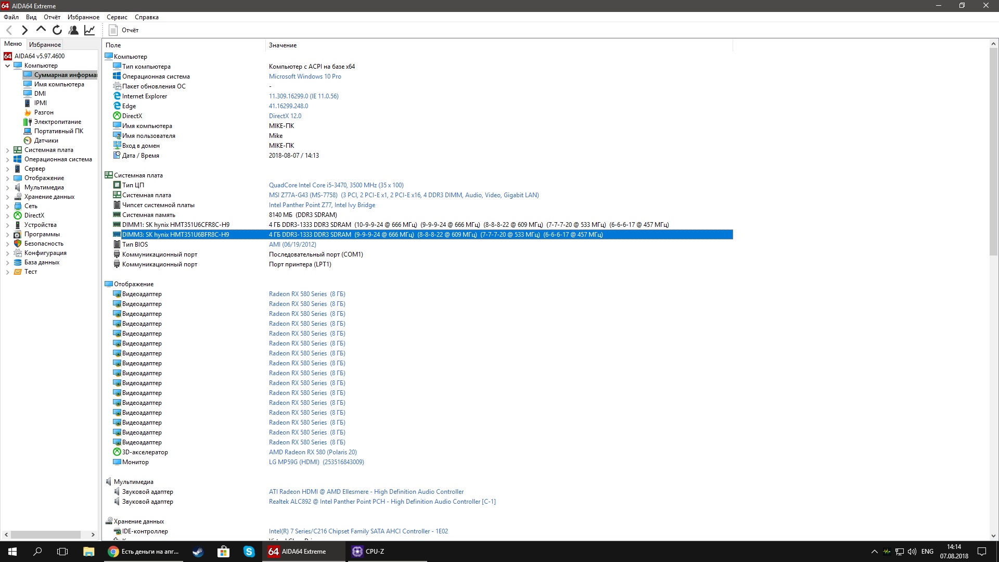
Task: Expand the Тест tree node
Action: click(8, 272)
